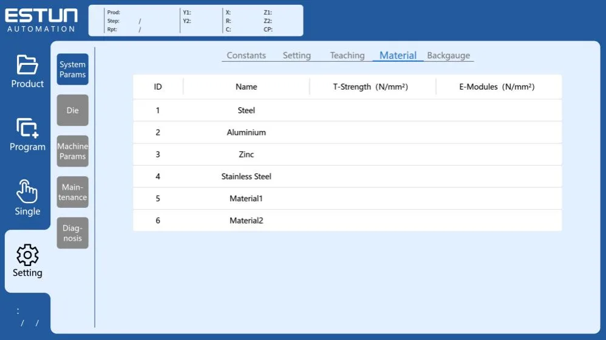This screenshot has height=340, width=606.
Task: Click the Z1: axis readout
Action: (x=268, y=12)
